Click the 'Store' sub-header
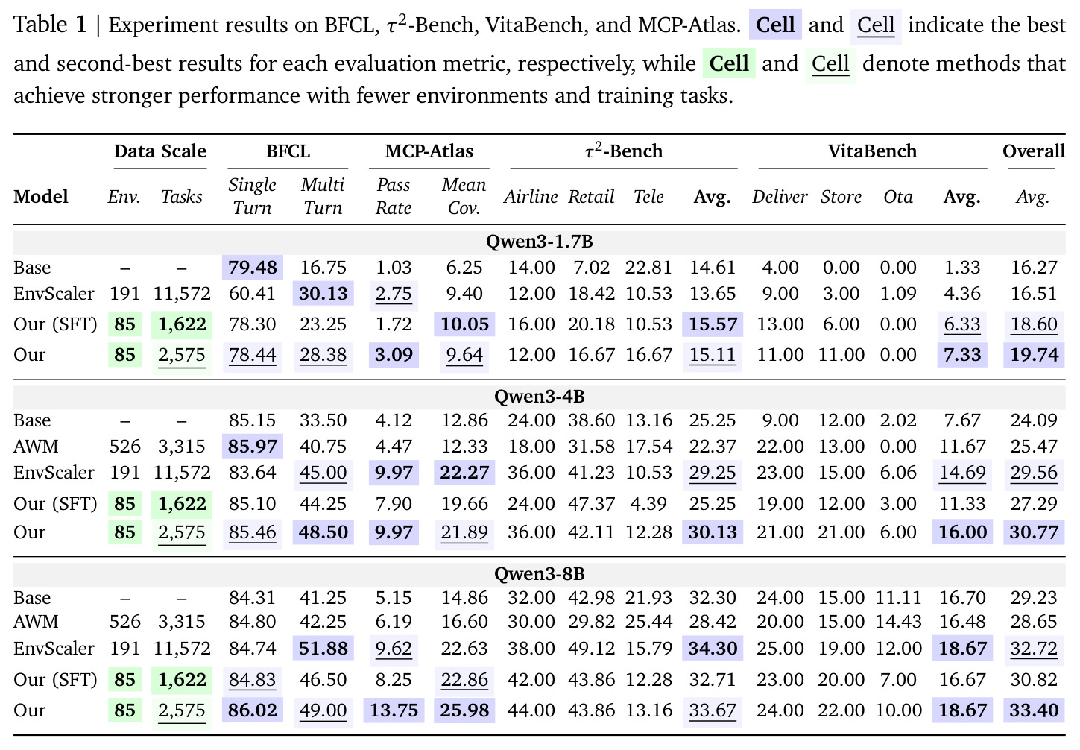Viewport: 1080px width, 750px height. [841, 197]
